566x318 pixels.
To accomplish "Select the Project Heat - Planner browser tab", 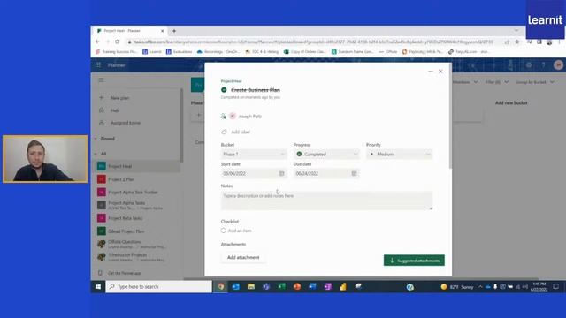I will [130, 31].
